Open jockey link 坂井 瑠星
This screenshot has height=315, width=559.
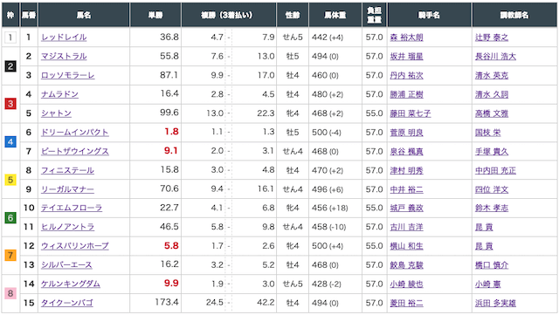(406, 57)
